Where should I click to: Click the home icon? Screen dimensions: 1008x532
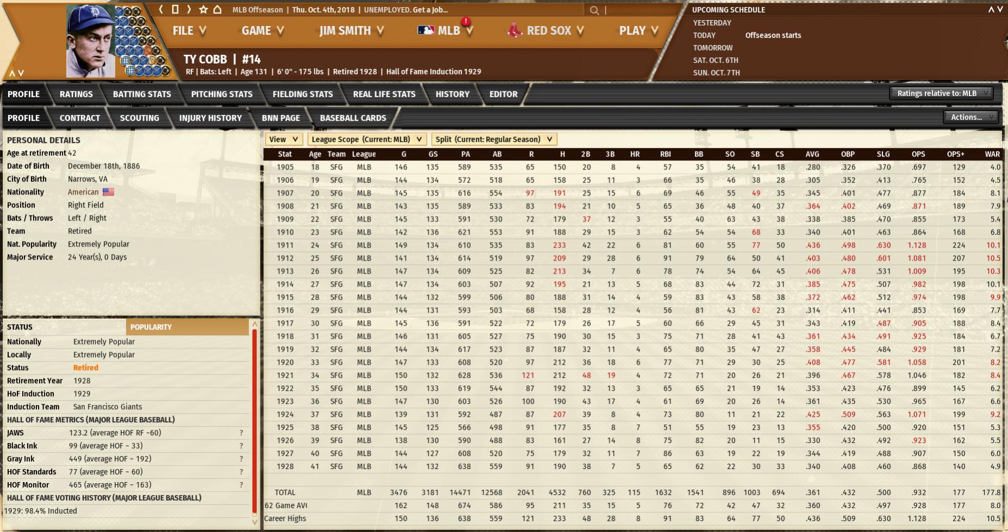tap(217, 10)
